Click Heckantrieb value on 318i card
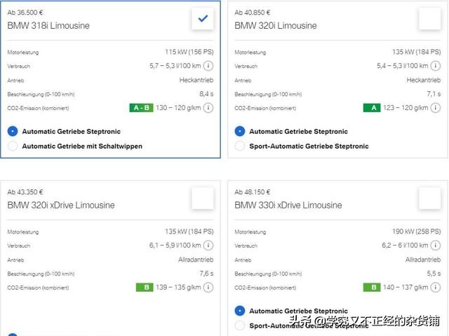Viewport: 449px width, 336px height. (196, 80)
